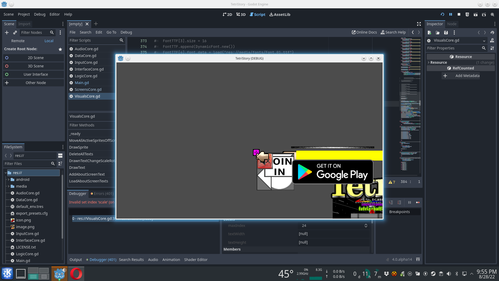Open Inspector object history
Viewport: 499px width, 281px height.
tap(492, 33)
